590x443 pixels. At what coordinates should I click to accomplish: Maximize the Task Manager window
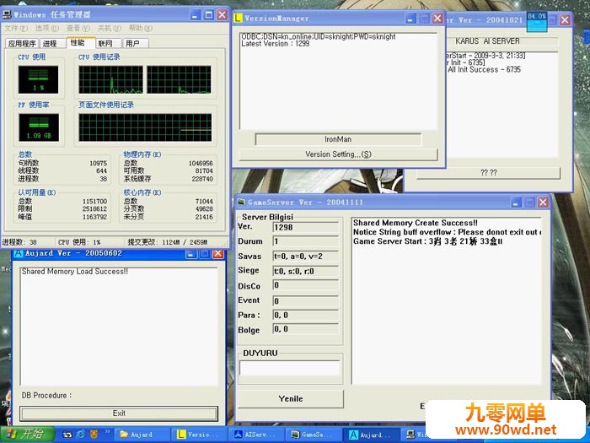[209, 14]
